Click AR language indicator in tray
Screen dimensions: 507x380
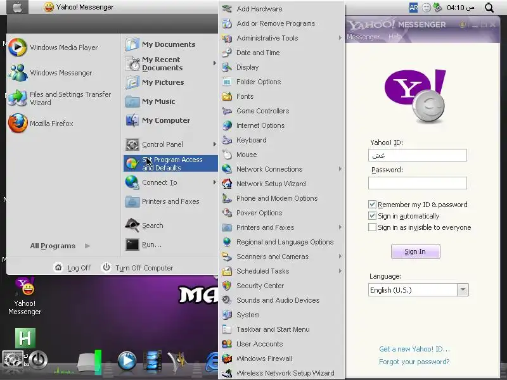click(414, 8)
